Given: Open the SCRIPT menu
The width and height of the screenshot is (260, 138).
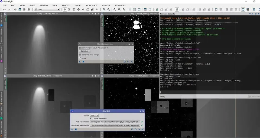Looking at the screenshot, I should (x=78, y=5).
